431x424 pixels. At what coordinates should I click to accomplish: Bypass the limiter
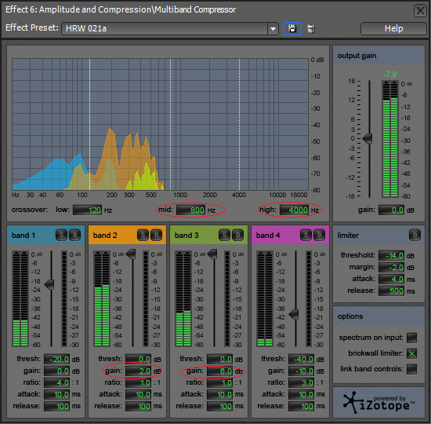415,235
